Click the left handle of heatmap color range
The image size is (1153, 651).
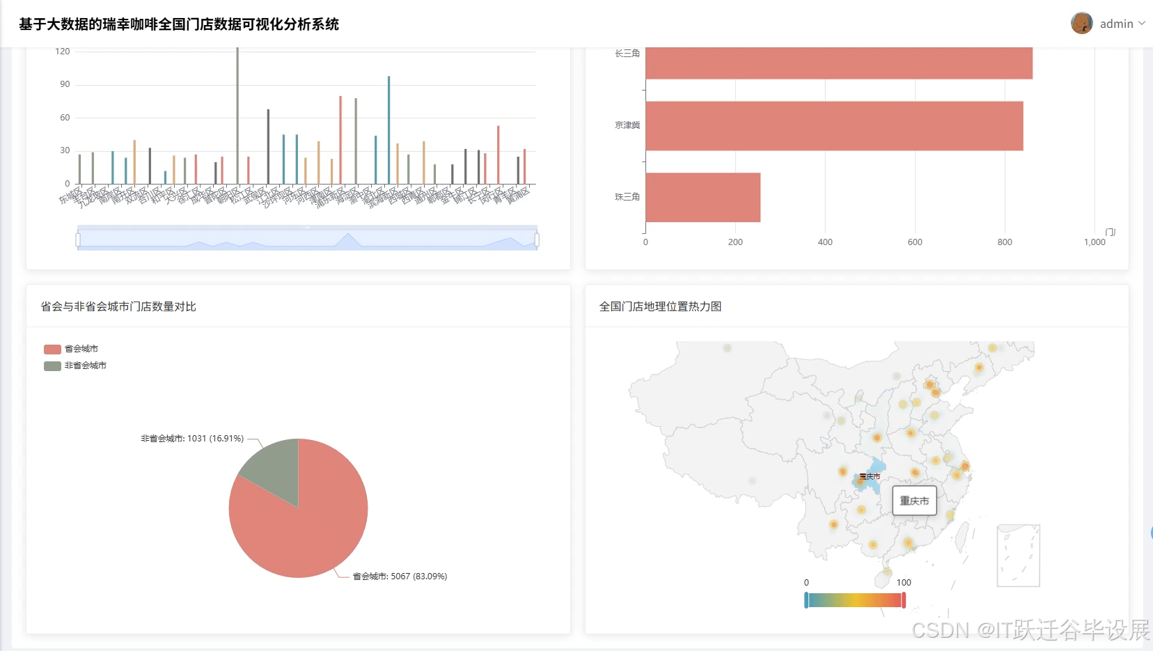point(806,600)
